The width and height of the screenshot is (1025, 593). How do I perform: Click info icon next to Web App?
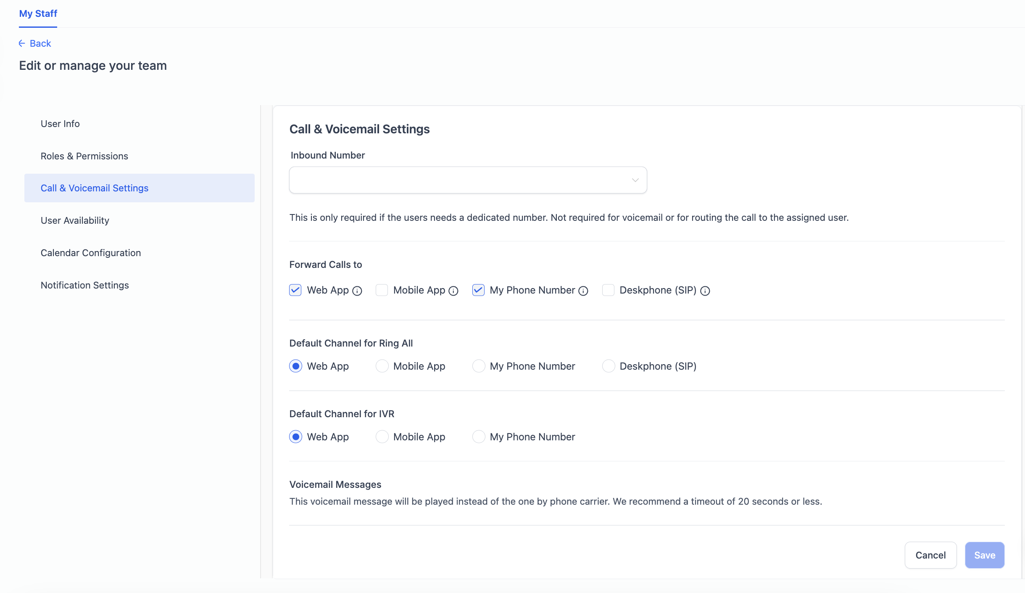[x=357, y=291]
